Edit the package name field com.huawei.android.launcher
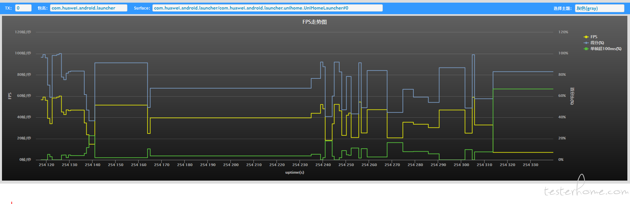 (x=89, y=8)
